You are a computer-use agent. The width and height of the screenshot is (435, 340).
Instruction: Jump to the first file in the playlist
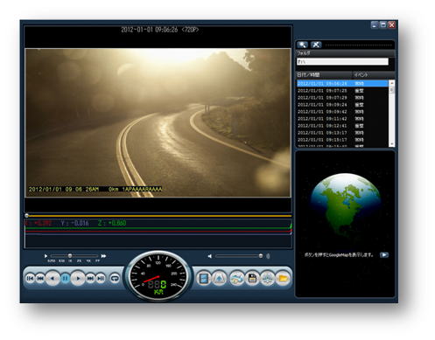tap(30, 279)
